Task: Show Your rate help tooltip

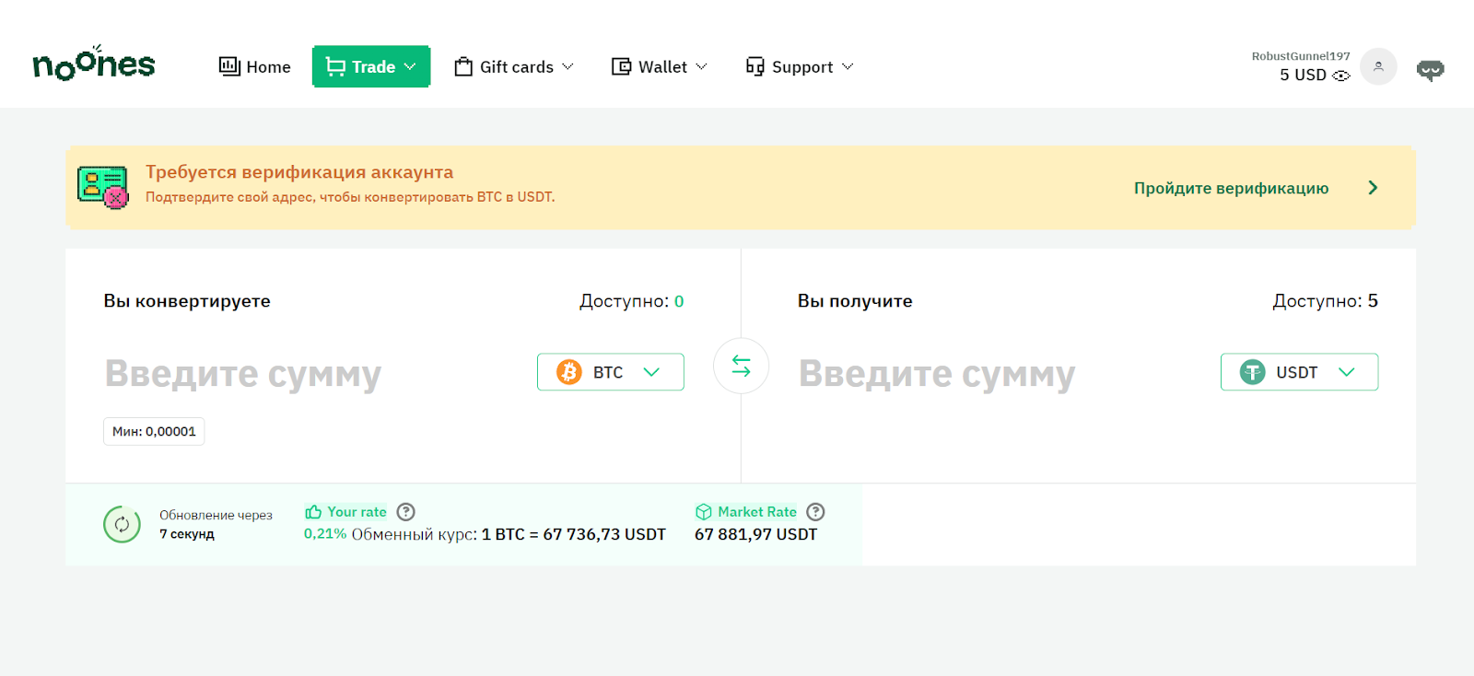Action: pyautogui.click(x=405, y=512)
